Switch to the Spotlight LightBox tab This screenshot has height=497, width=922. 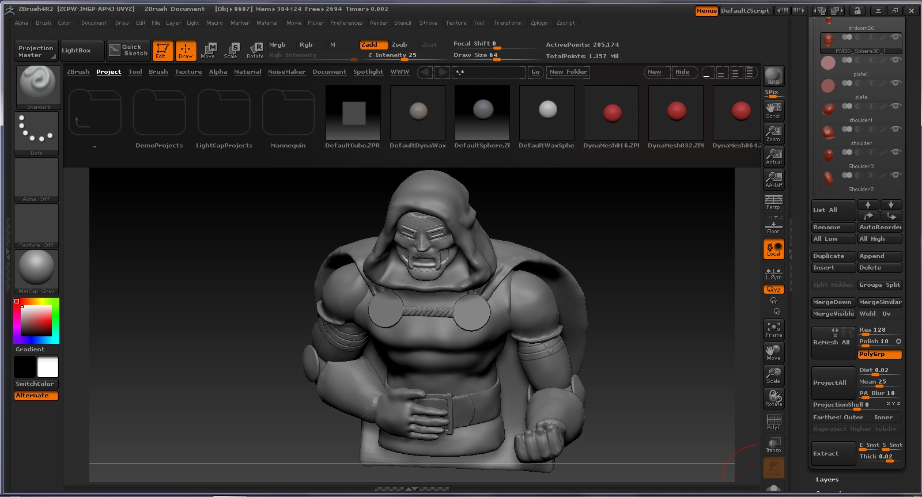point(368,72)
